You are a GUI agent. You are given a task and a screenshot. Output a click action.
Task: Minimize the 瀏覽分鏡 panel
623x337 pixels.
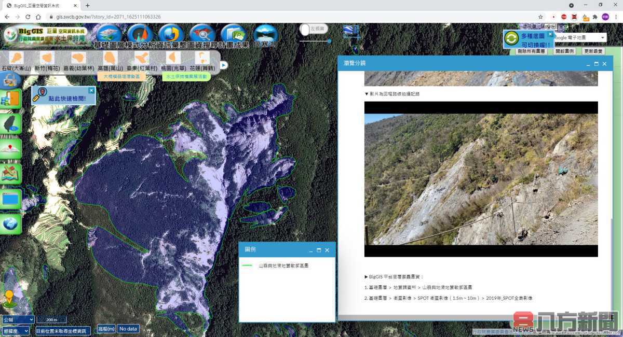[x=588, y=64]
